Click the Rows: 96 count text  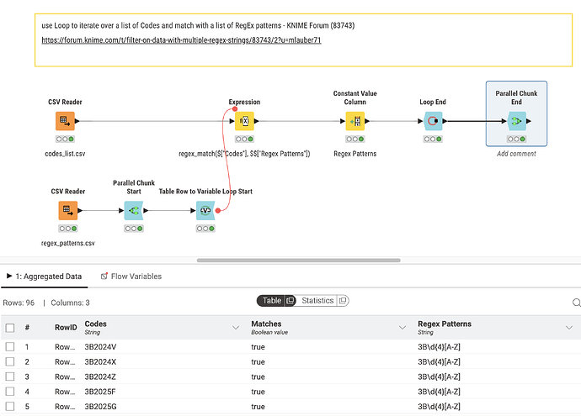coord(19,303)
